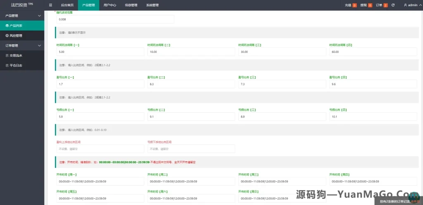The image size is (423, 205).
Task: Collapse the 订单管理 sidebar group
Action: 39,45
